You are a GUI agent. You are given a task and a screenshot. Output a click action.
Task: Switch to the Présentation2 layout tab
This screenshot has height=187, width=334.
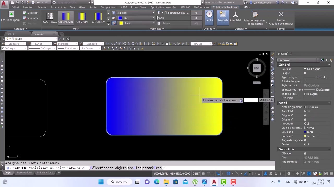(45, 173)
